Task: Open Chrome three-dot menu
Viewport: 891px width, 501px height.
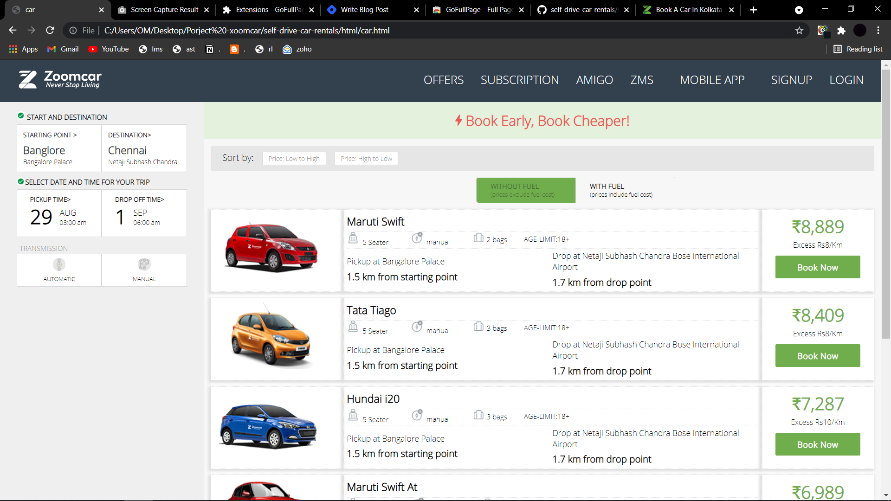Action: click(878, 31)
